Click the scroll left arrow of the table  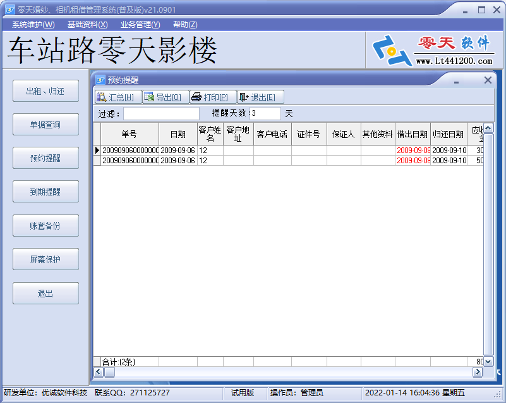click(x=99, y=372)
